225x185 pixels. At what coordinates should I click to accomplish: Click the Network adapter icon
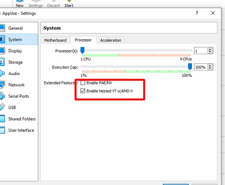point(2,85)
